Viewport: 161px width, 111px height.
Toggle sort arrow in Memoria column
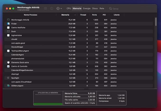pos(75,15)
